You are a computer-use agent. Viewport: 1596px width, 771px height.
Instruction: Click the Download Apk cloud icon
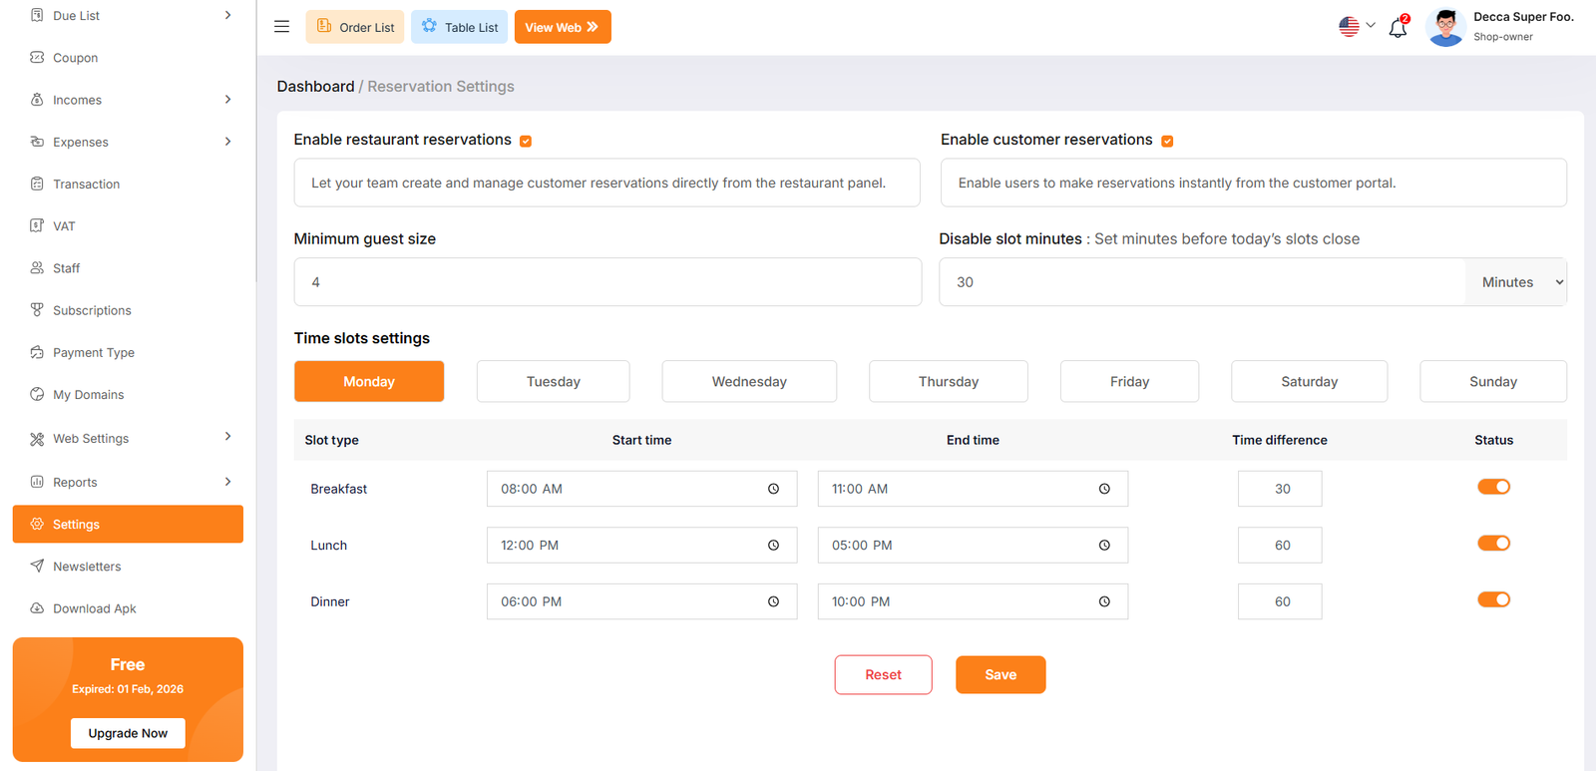coord(37,608)
